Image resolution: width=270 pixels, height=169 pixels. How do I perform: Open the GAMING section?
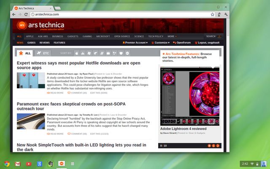(87, 36)
